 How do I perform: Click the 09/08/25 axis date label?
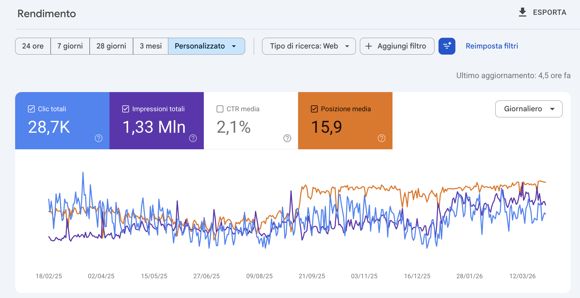coord(259,276)
